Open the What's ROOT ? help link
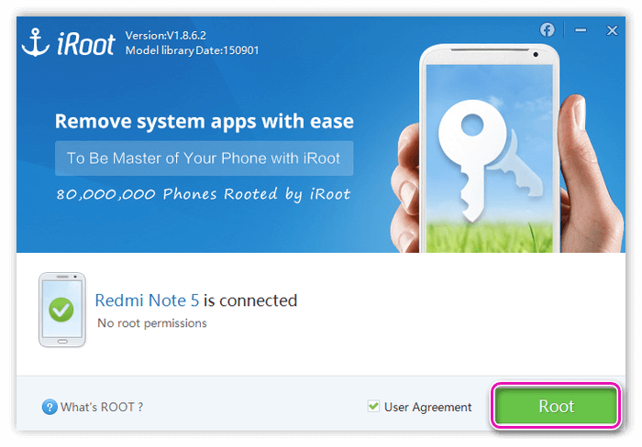The width and height of the screenshot is (642, 447). point(102,407)
